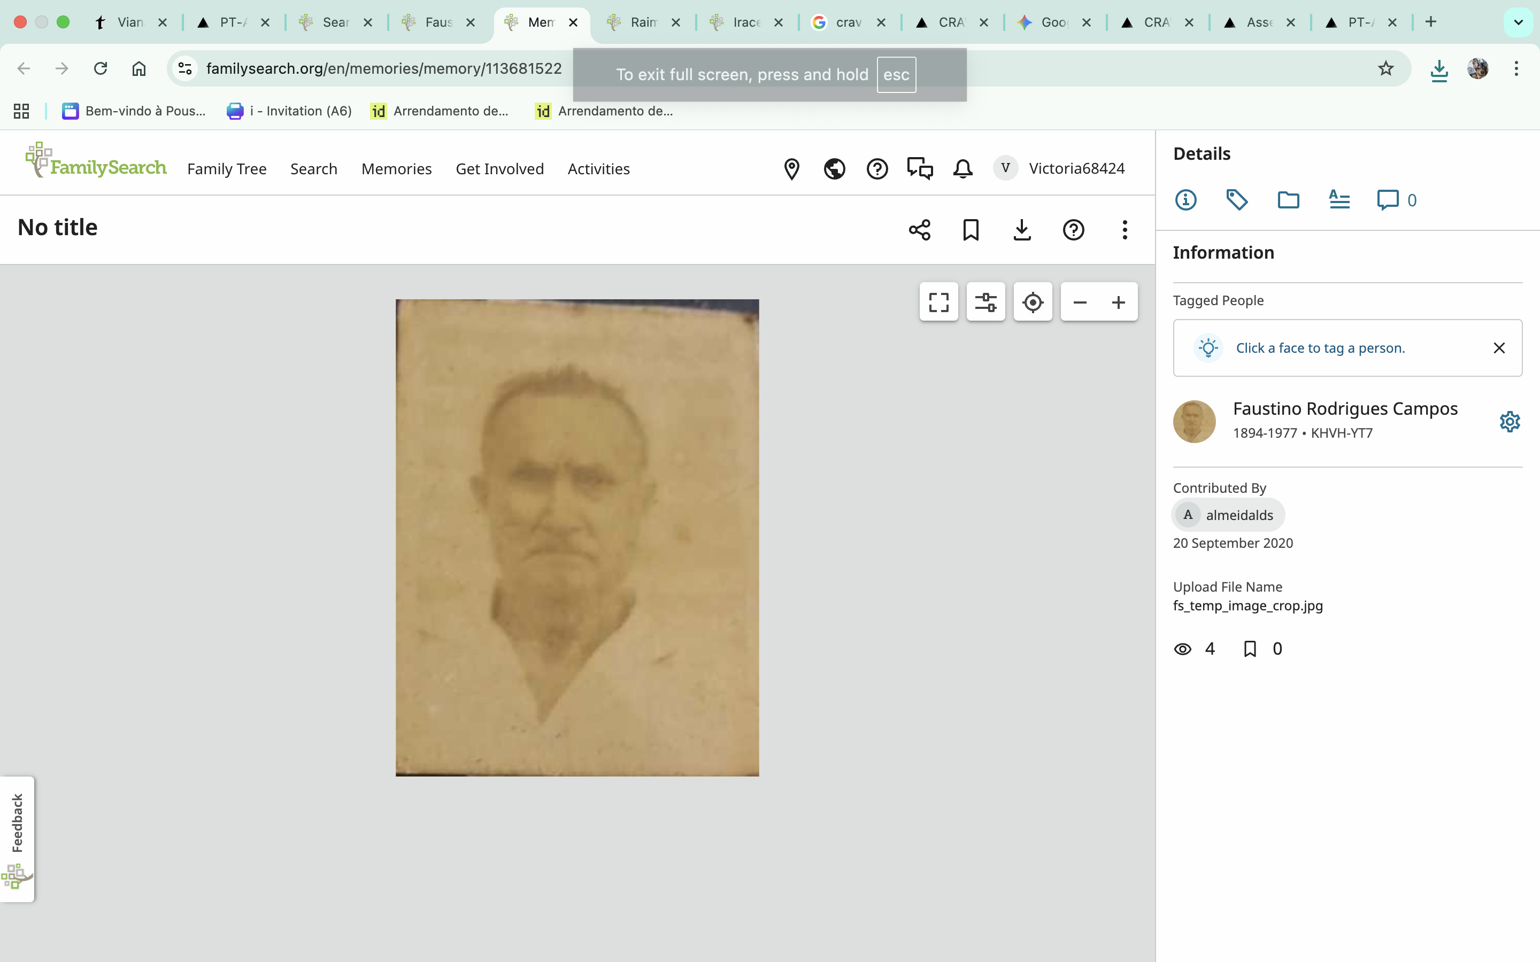Click the Feedback side tab
This screenshot has width=1540, height=962.
click(17, 822)
